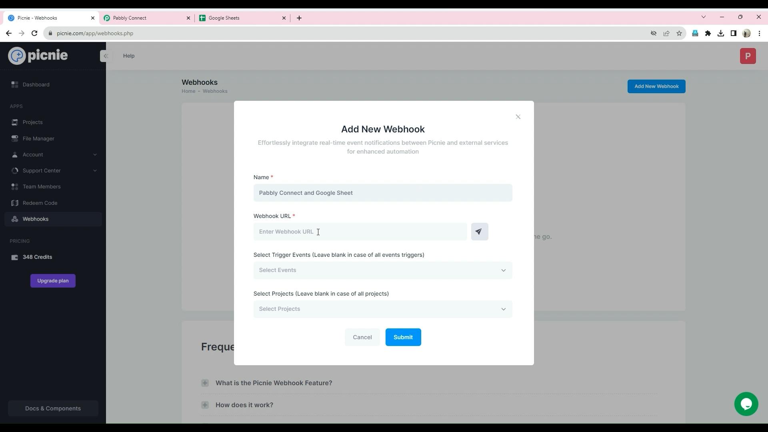Switch to the Google Sheets tab

pyautogui.click(x=242, y=18)
